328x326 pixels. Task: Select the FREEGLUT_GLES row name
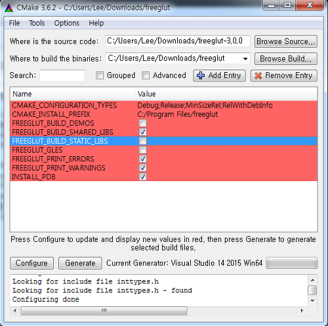[x=37, y=150]
